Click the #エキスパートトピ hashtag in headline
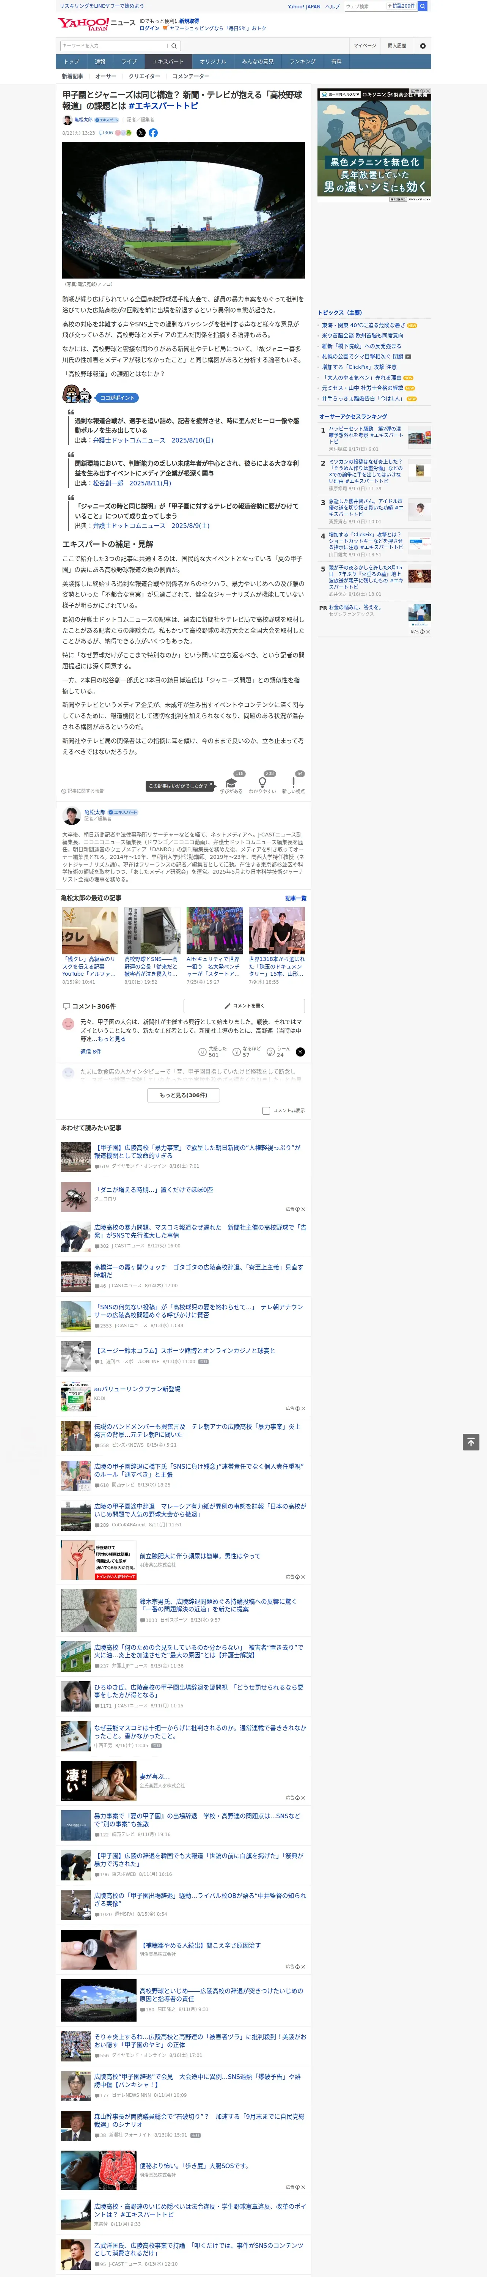The image size is (487, 2277). coord(163,106)
